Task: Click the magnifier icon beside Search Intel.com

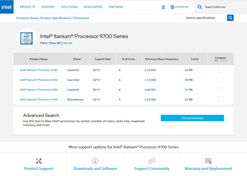Action: (200, 7)
